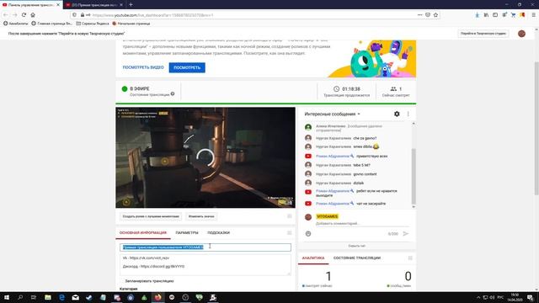Click the stream duration clock icon

click(x=336, y=89)
